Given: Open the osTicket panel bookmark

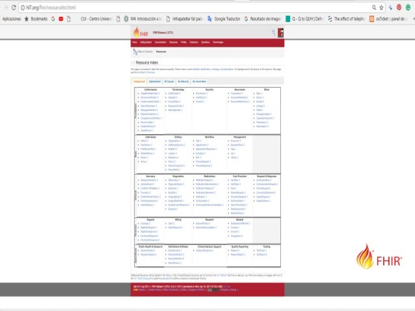Looking at the screenshot, I should (x=388, y=19).
